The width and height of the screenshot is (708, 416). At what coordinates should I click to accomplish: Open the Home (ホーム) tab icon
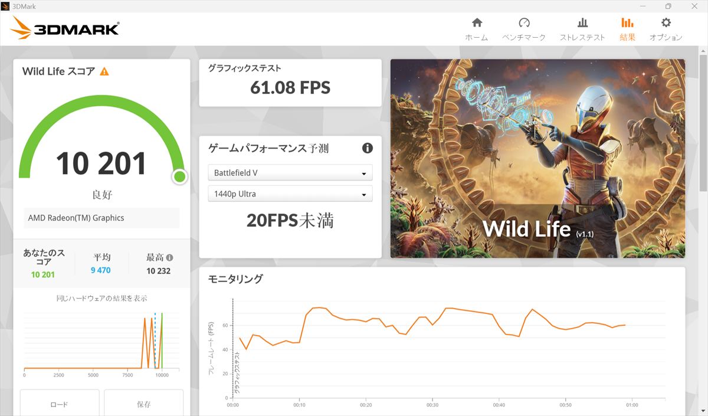(477, 23)
